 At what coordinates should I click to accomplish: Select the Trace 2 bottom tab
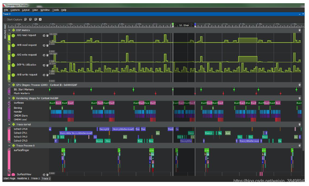pos(46,179)
